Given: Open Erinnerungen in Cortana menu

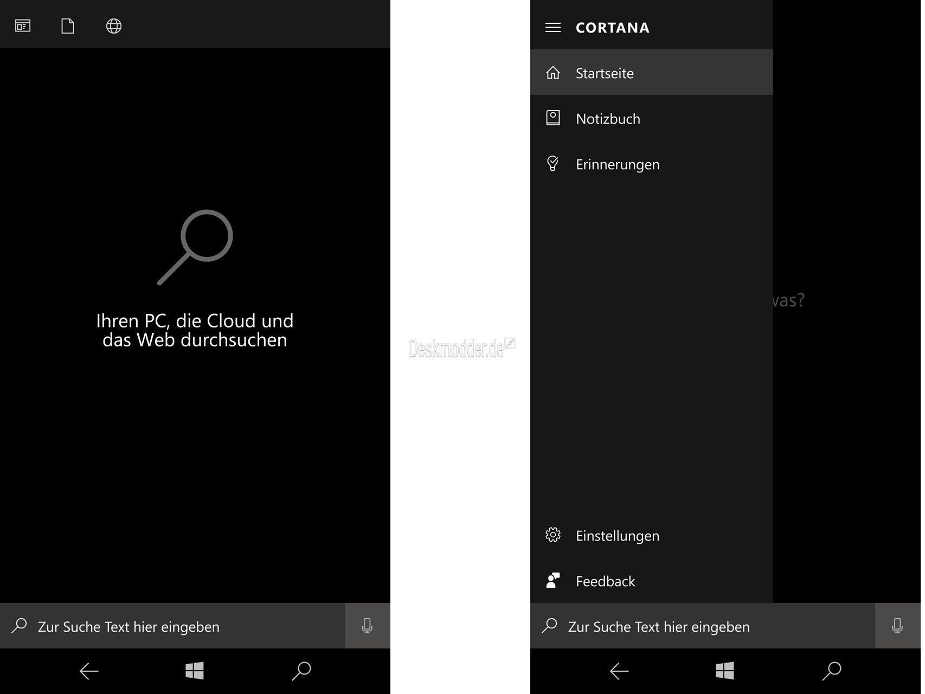Looking at the screenshot, I should pos(652,164).
